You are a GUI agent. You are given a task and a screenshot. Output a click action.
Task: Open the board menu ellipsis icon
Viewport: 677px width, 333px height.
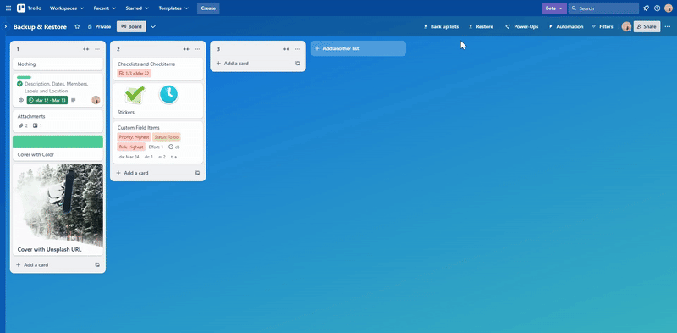[668, 27]
